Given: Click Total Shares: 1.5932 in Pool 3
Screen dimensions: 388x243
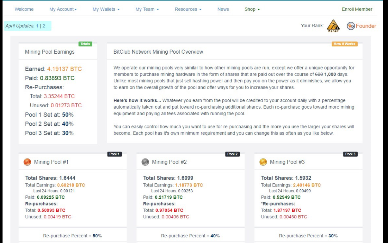Looking at the screenshot, I should [286, 178].
